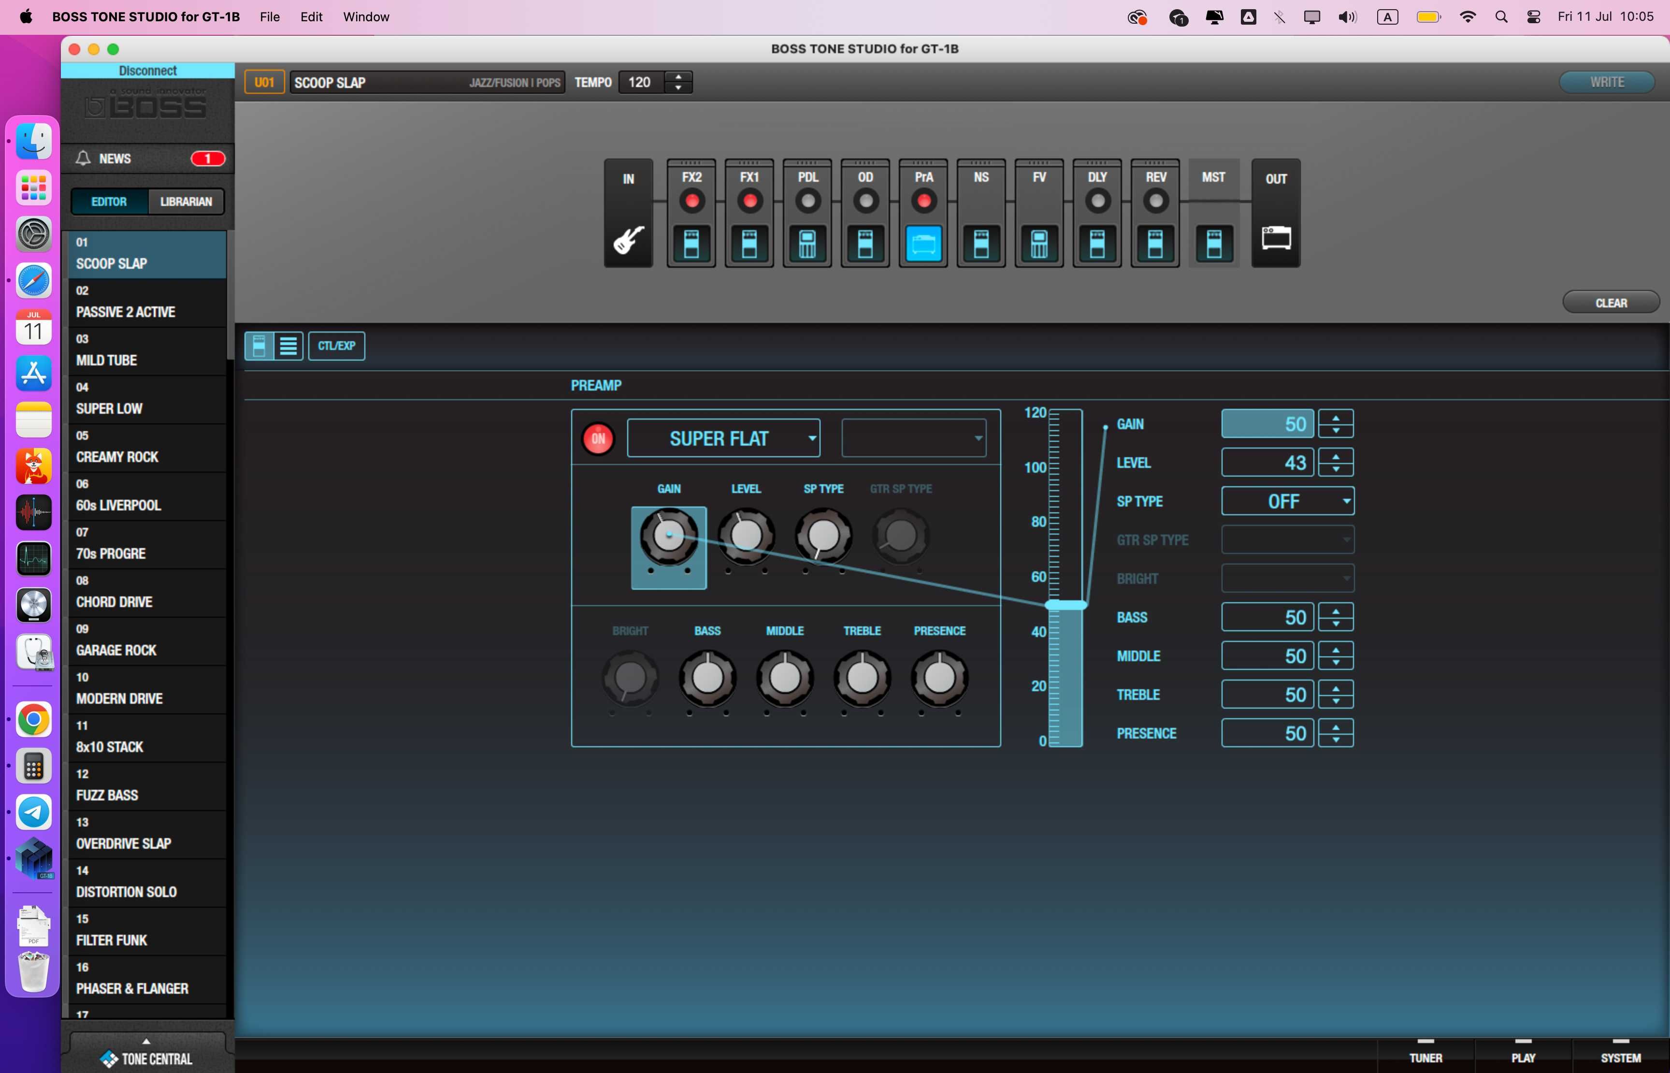This screenshot has height=1073, width=1670.
Task: Click the BASS knob
Action: click(707, 677)
